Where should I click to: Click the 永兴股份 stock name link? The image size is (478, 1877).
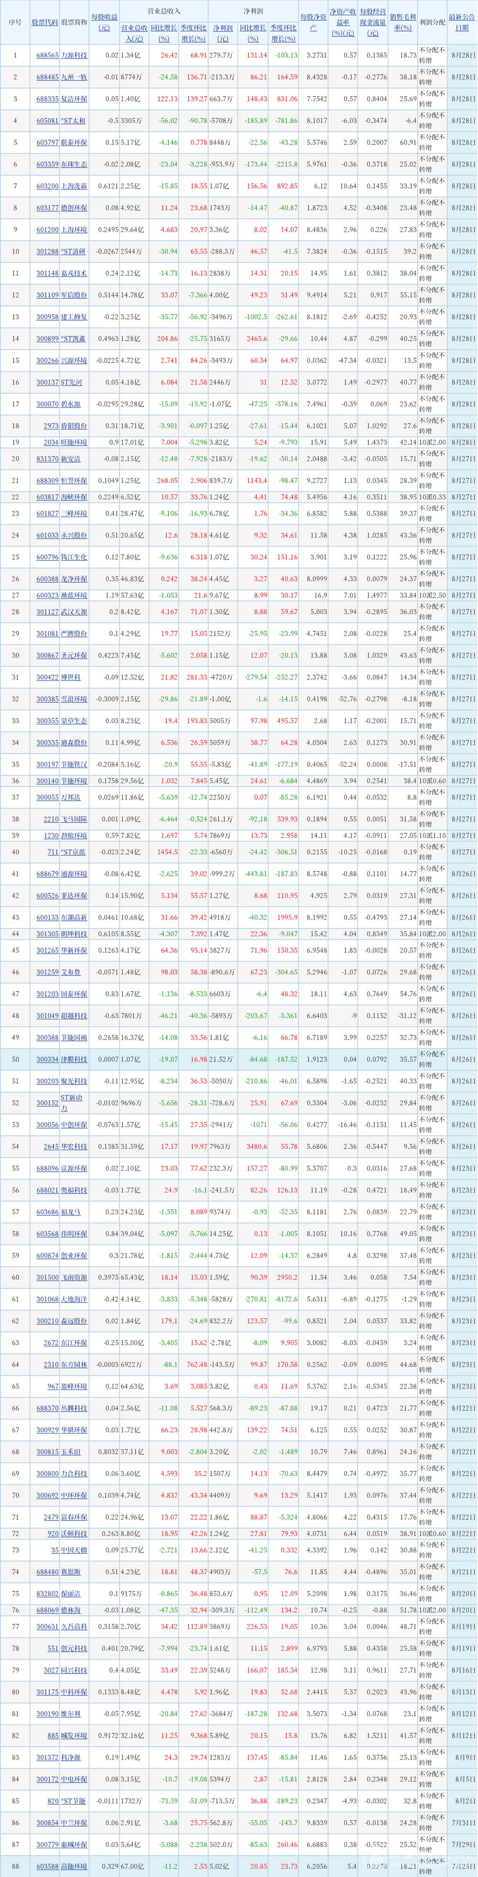coord(74,535)
